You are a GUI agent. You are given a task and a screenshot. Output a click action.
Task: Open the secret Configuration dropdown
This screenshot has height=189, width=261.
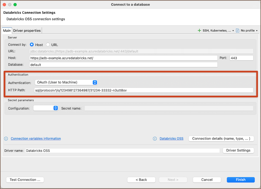pyautogui.click(x=46, y=108)
